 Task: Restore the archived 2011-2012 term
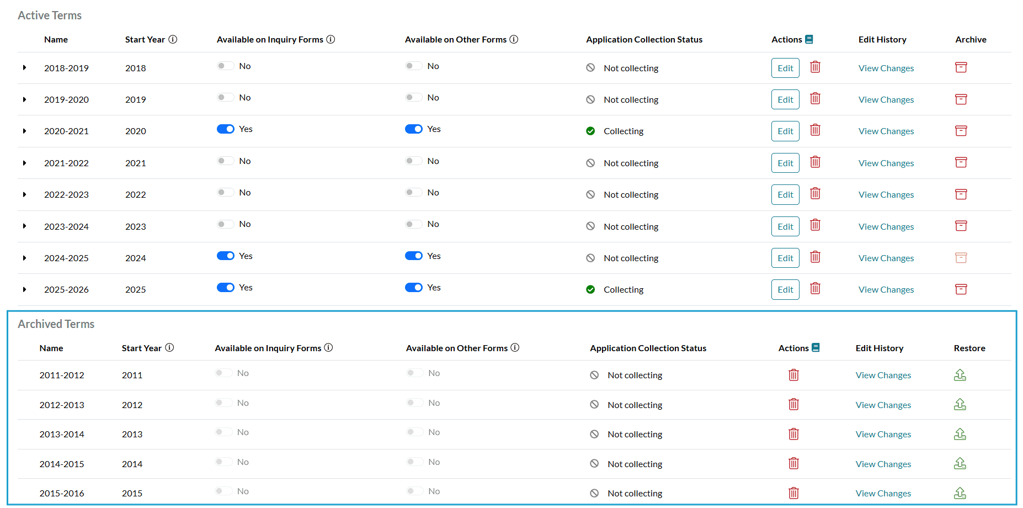pyautogui.click(x=960, y=375)
